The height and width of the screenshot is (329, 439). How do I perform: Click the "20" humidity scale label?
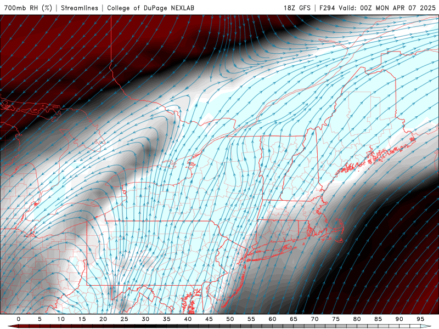pos(103,319)
